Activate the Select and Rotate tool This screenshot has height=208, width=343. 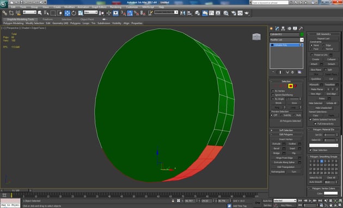pos(74,14)
